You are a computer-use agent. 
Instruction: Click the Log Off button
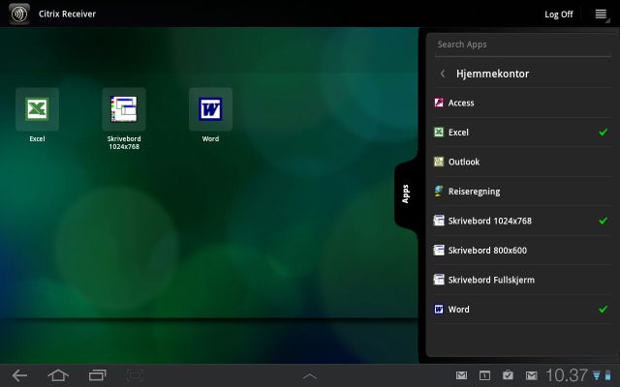coord(559,15)
